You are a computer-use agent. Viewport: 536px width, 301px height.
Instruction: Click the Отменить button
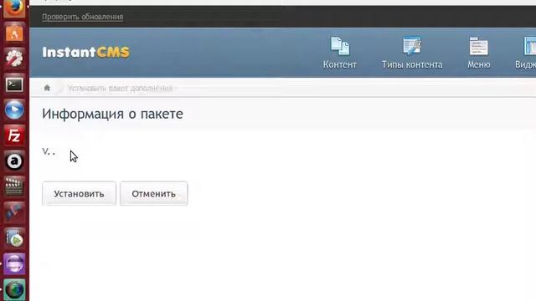coord(154,193)
